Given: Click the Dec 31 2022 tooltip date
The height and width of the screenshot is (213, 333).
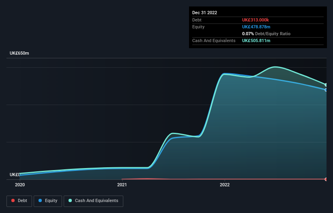Looking at the screenshot, I should 204,13.
